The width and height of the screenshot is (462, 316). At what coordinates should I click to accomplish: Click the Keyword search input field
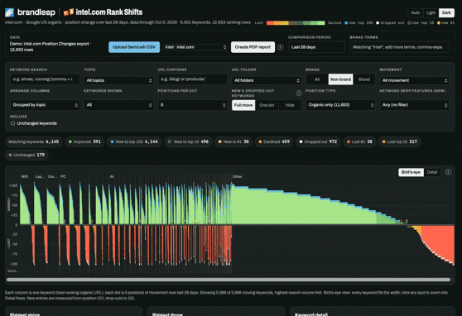[45, 79]
